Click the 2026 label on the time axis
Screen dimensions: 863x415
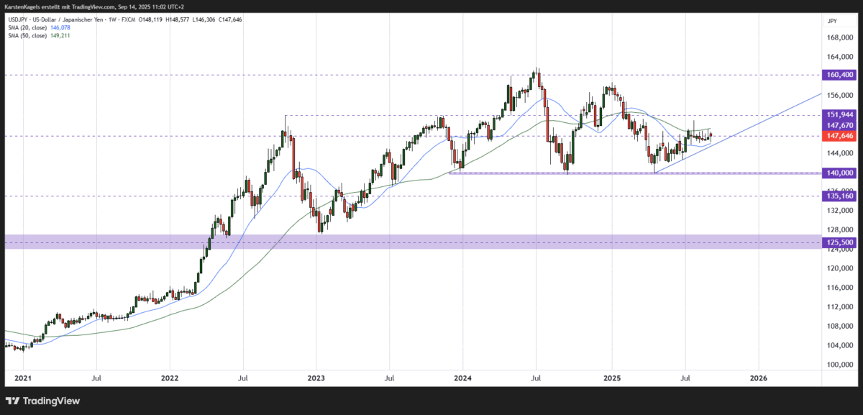tap(760, 378)
